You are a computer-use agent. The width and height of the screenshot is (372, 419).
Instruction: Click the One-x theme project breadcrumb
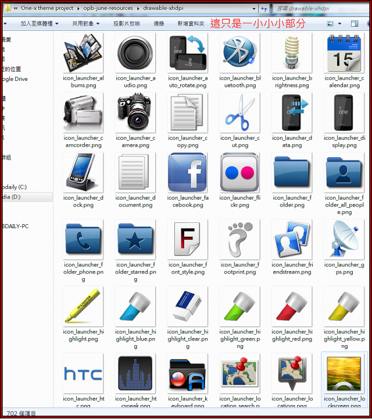pos(47,8)
